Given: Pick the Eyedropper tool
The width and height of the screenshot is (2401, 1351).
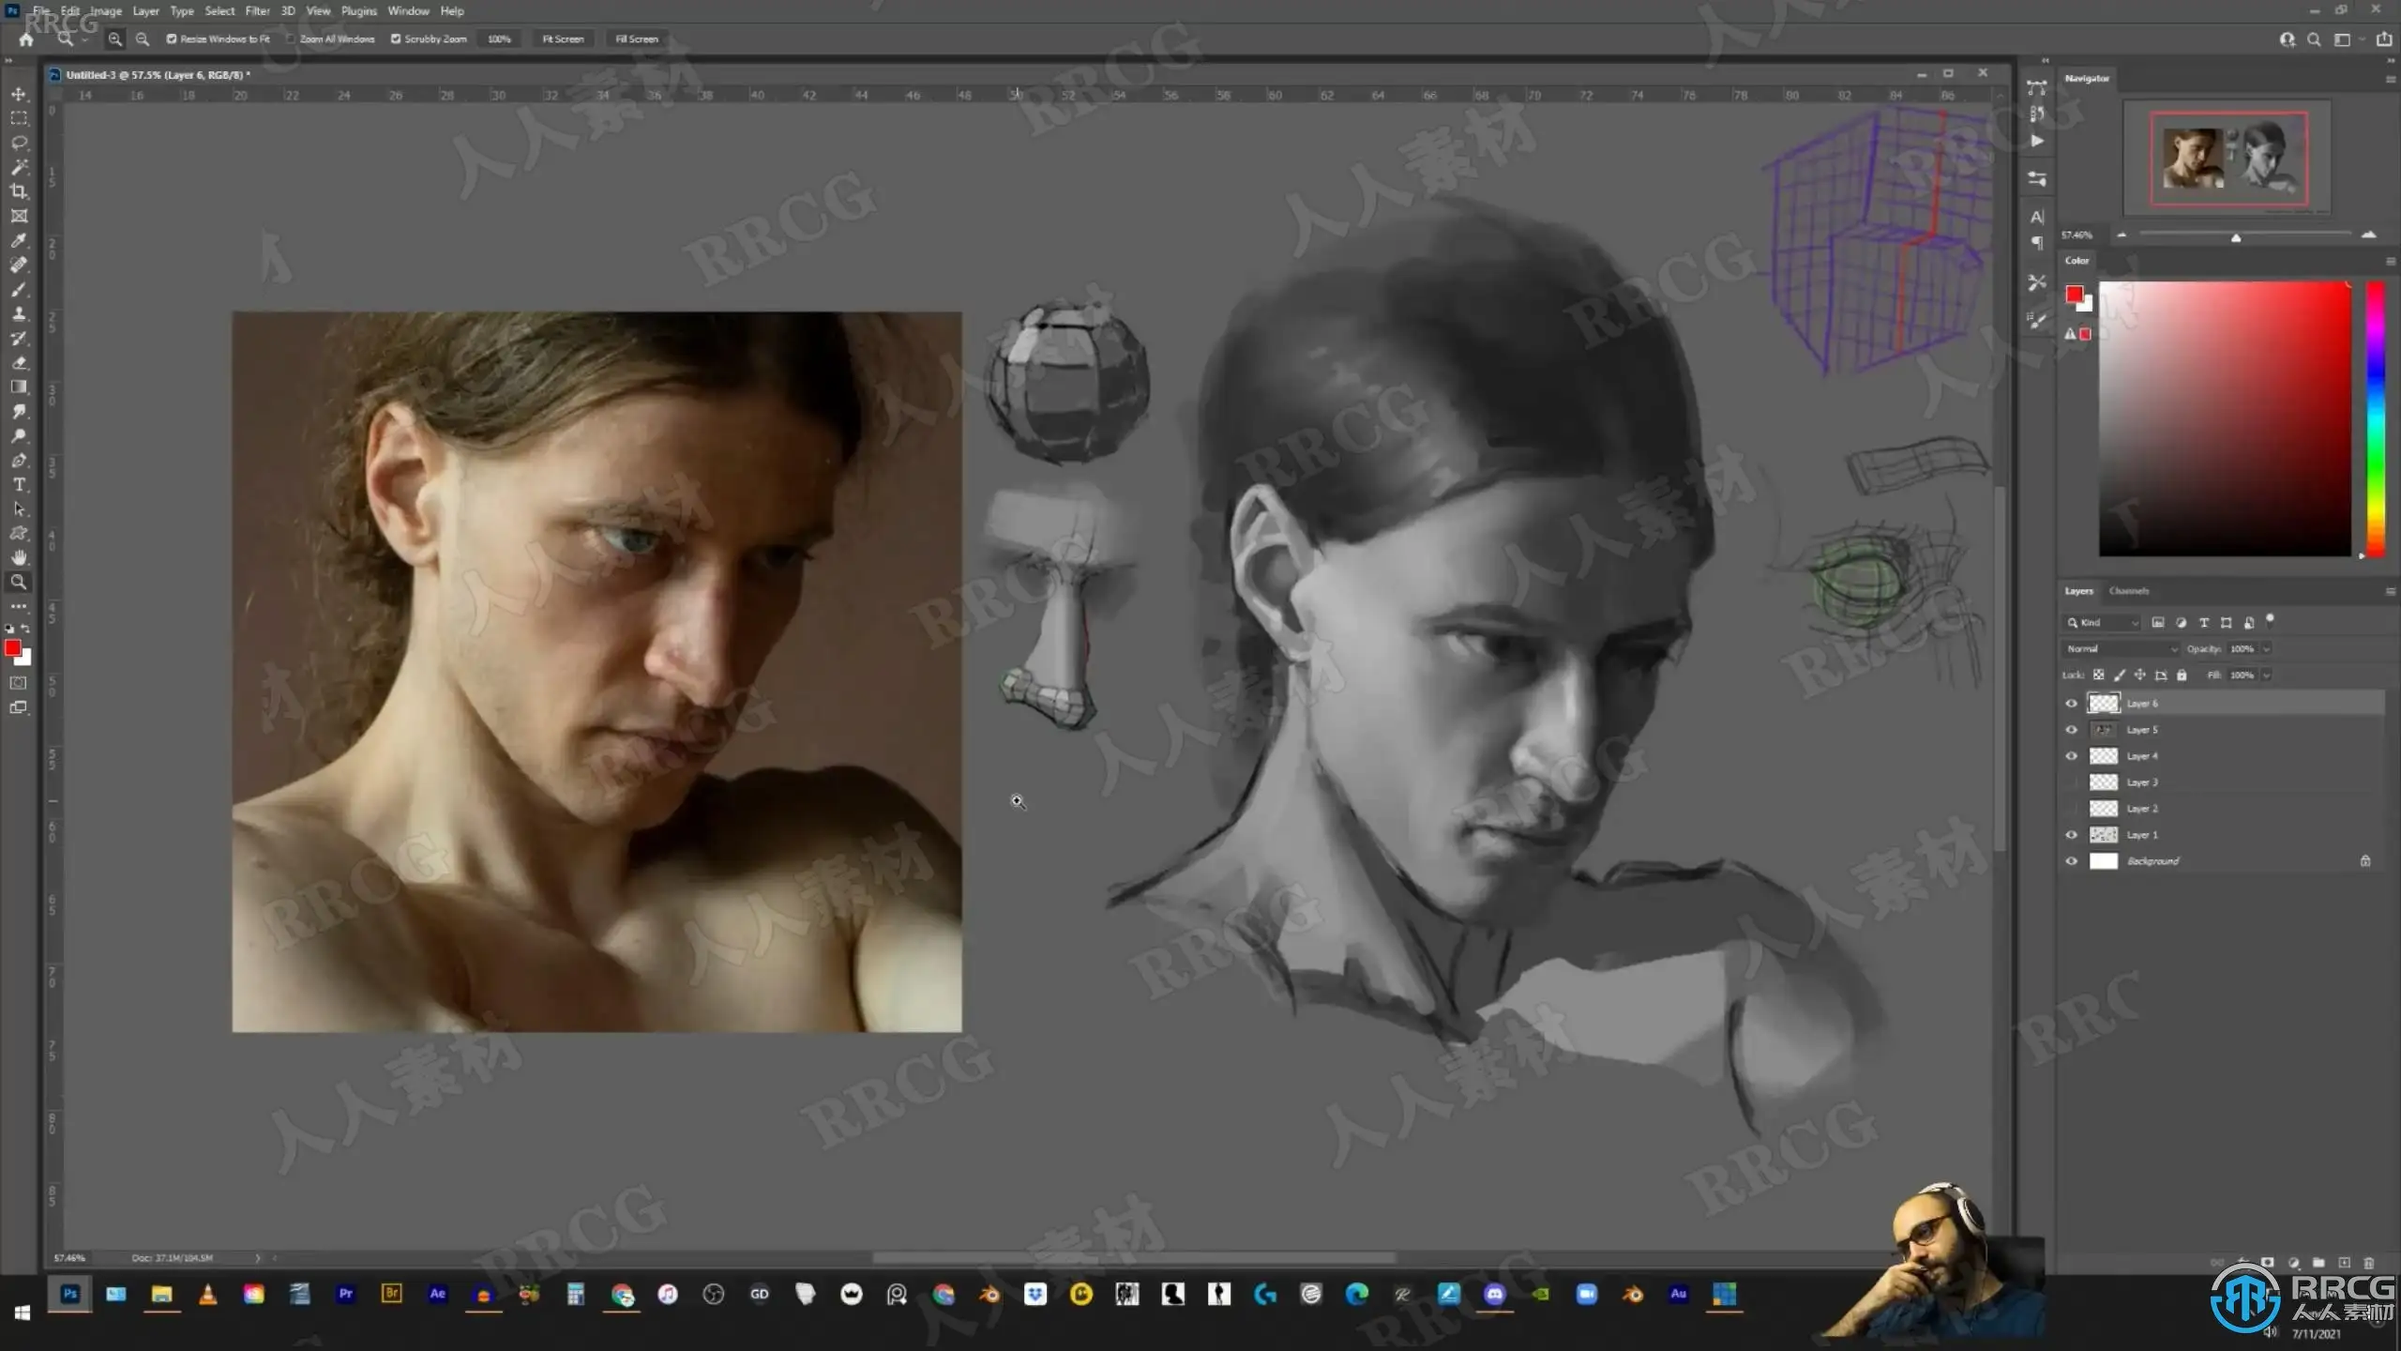Looking at the screenshot, I should (19, 240).
